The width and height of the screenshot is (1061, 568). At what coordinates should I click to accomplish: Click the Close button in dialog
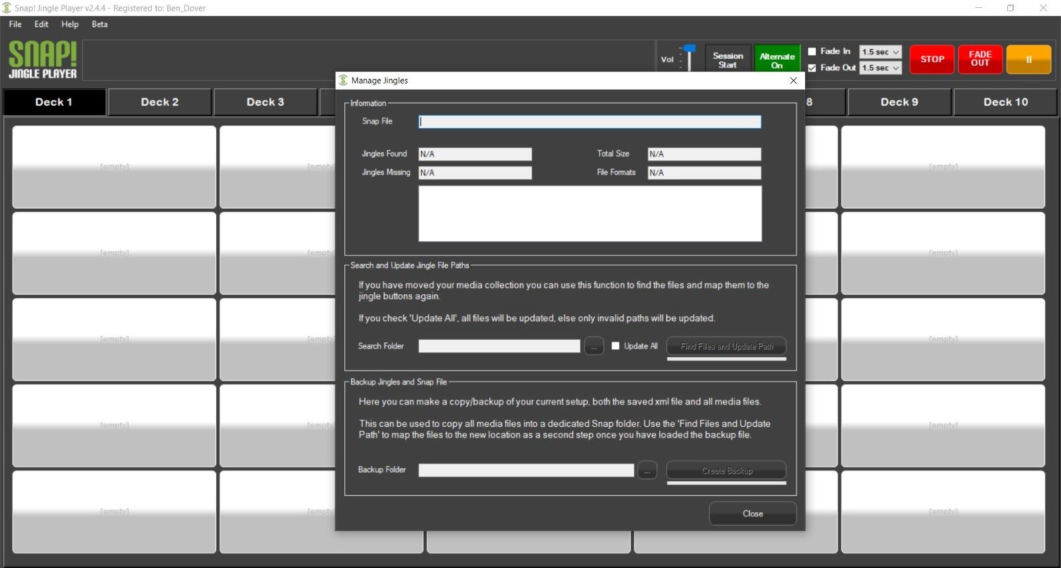point(753,514)
